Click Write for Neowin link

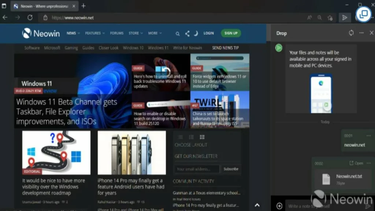point(187,48)
